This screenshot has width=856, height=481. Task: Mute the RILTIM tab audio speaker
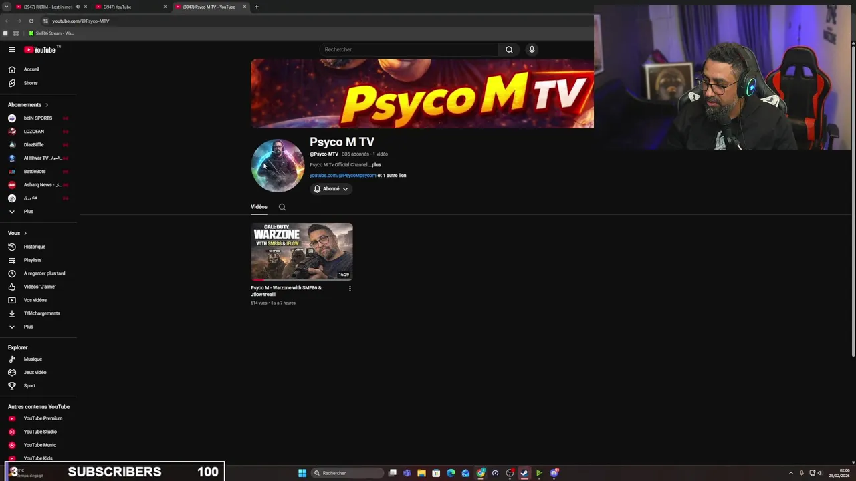click(77, 7)
